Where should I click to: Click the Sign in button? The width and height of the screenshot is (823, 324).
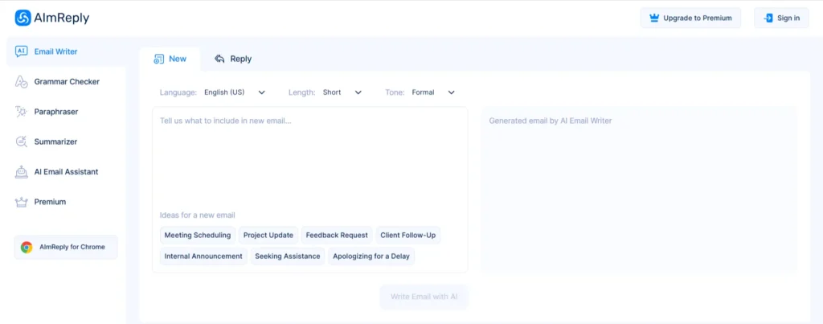click(x=781, y=18)
